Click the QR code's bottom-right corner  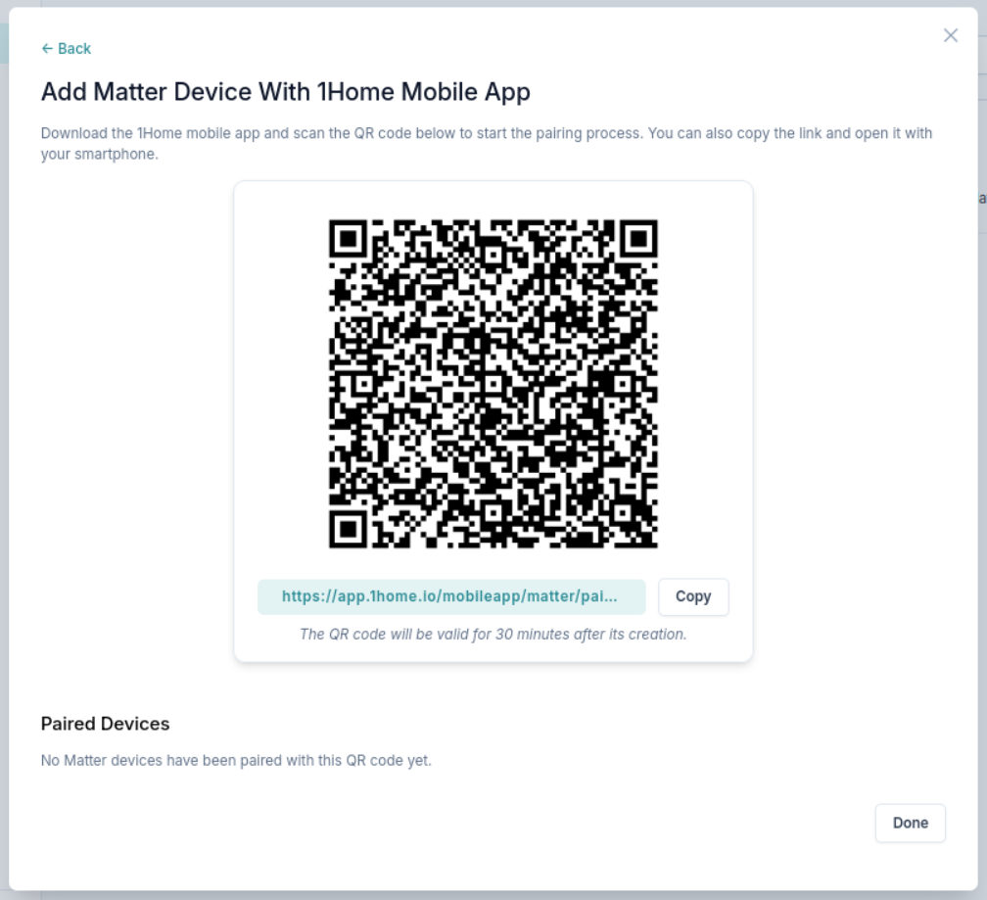pyautogui.click(x=650, y=541)
